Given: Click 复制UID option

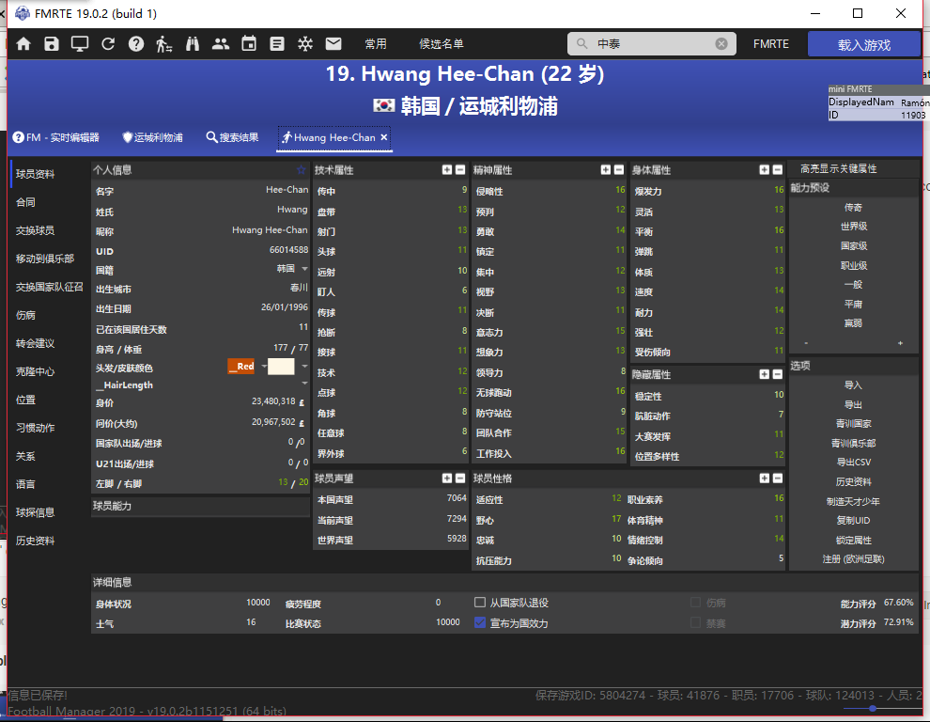Looking at the screenshot, I should [x=854, y=520].
